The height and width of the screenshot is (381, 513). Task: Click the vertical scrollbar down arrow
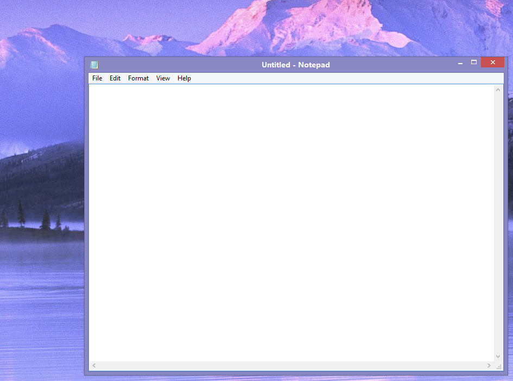498,357
